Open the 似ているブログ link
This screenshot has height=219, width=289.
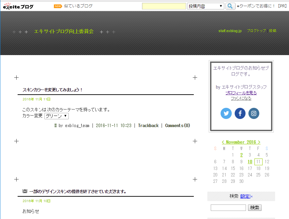(78, 6)
